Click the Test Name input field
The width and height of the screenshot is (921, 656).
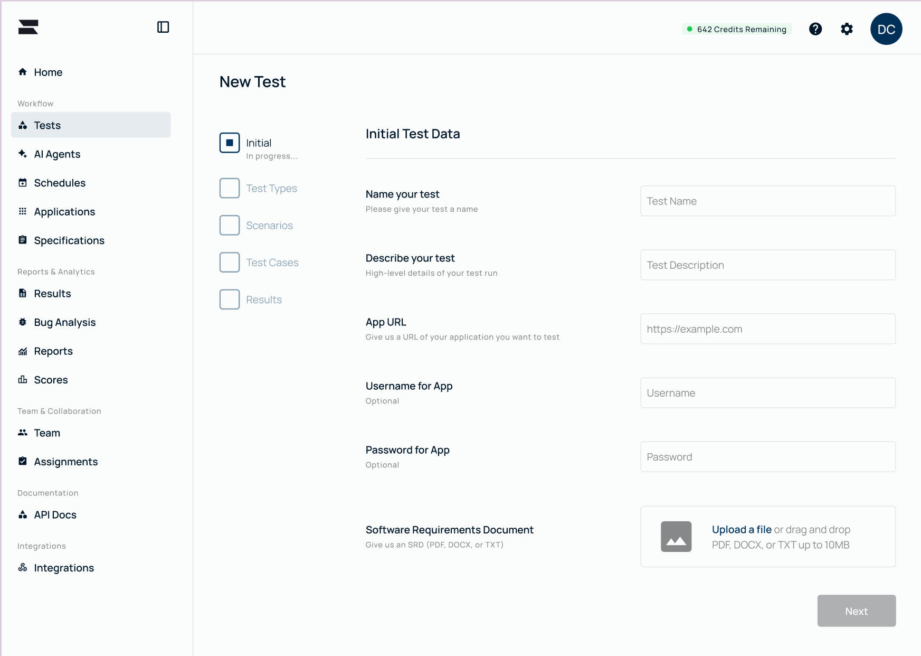point(767,201)
